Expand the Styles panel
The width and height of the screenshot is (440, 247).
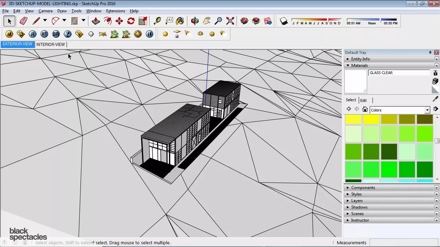[348, 194]
